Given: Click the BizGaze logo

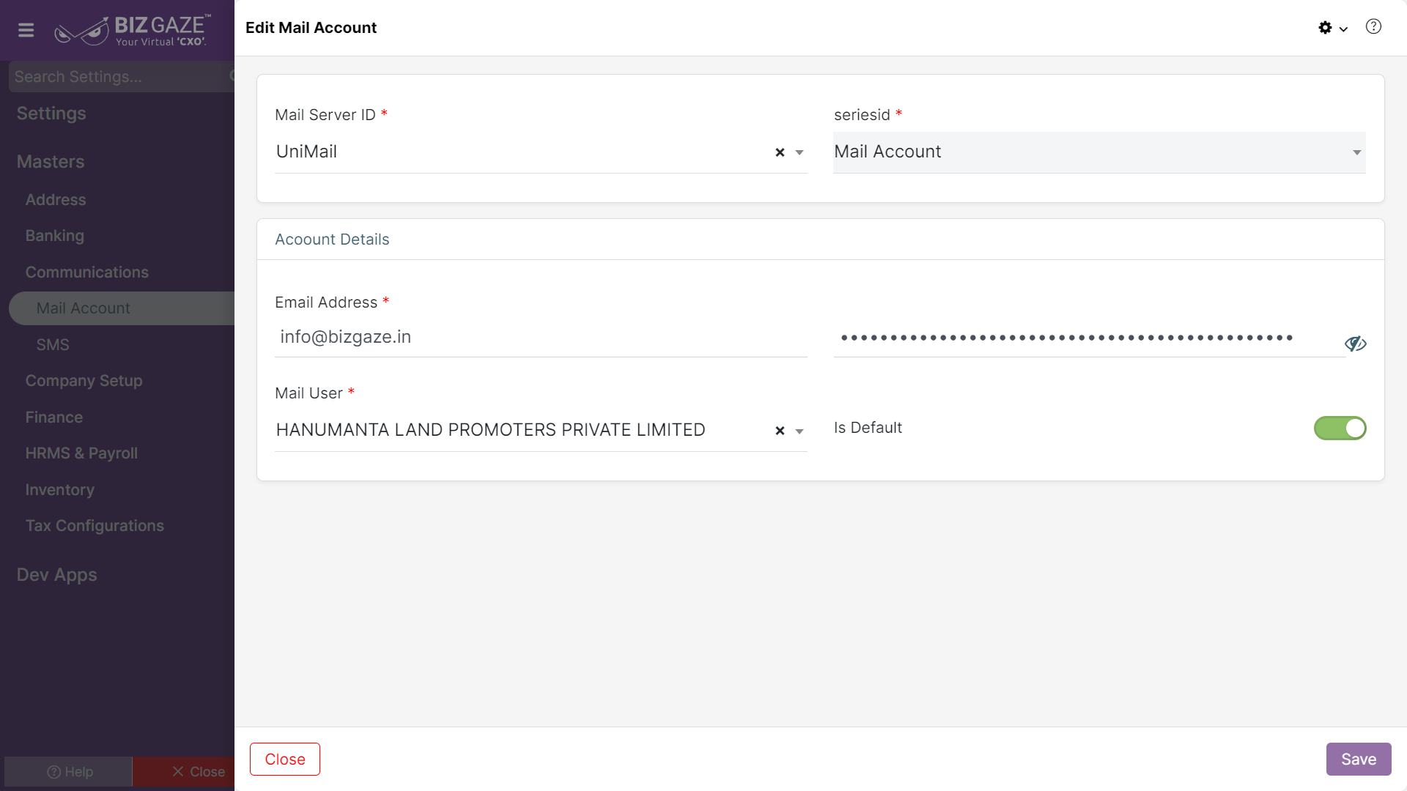Looking at the screenshot, I should coord(133,30).
